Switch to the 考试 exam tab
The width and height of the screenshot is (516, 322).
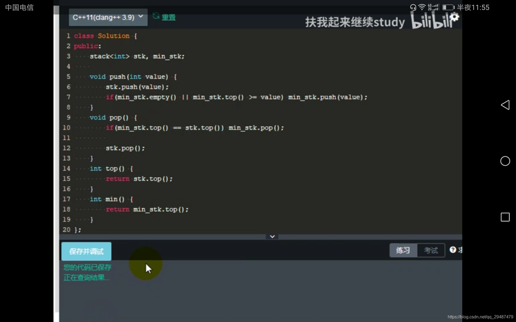[x=431, y=250]
